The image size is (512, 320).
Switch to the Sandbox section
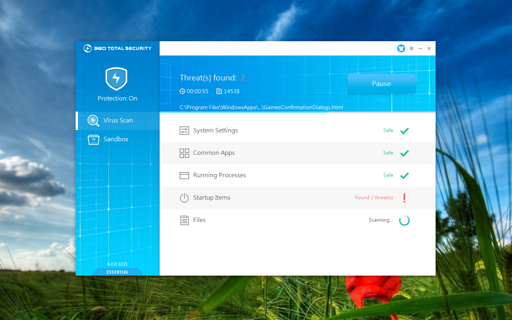point(116,139)
